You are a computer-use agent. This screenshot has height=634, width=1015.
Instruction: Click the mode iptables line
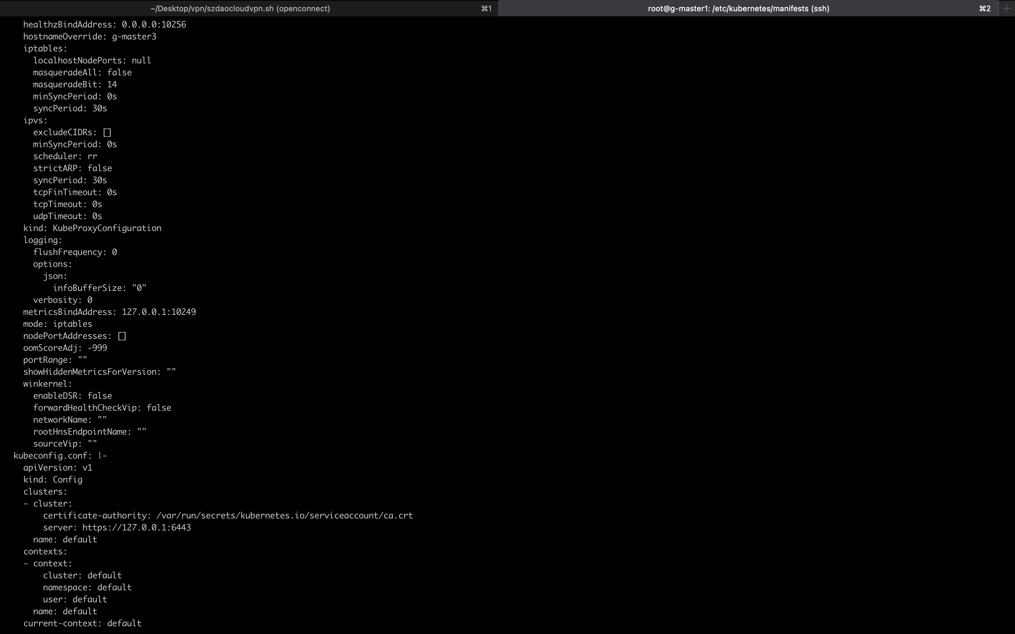[x=57, y=324]
